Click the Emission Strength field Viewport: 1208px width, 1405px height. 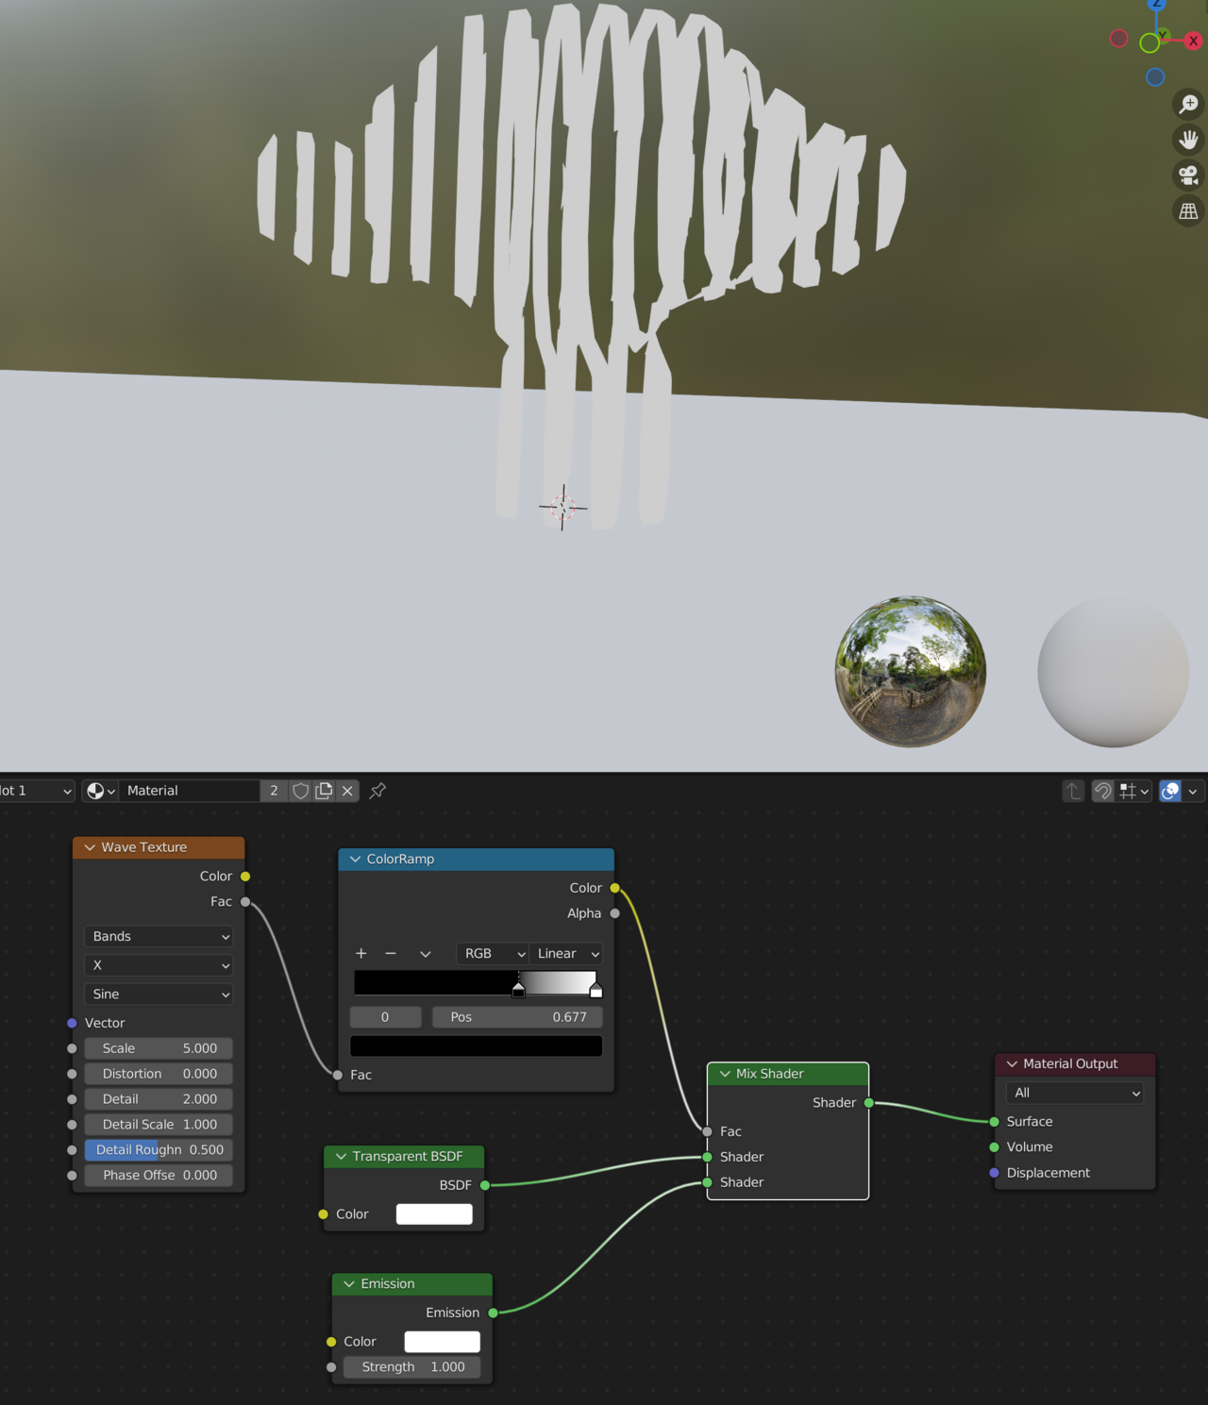tap(411, 1367)
